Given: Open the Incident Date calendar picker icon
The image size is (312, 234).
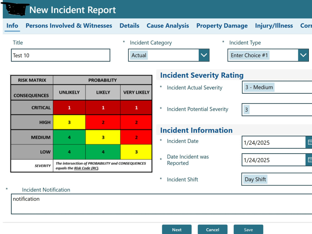Looking at the screenshot, I should [309, 142].
